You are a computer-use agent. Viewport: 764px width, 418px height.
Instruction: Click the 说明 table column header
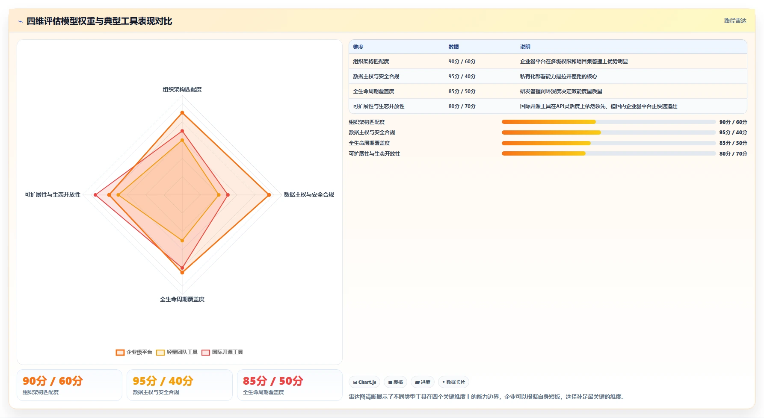[525, 47]
